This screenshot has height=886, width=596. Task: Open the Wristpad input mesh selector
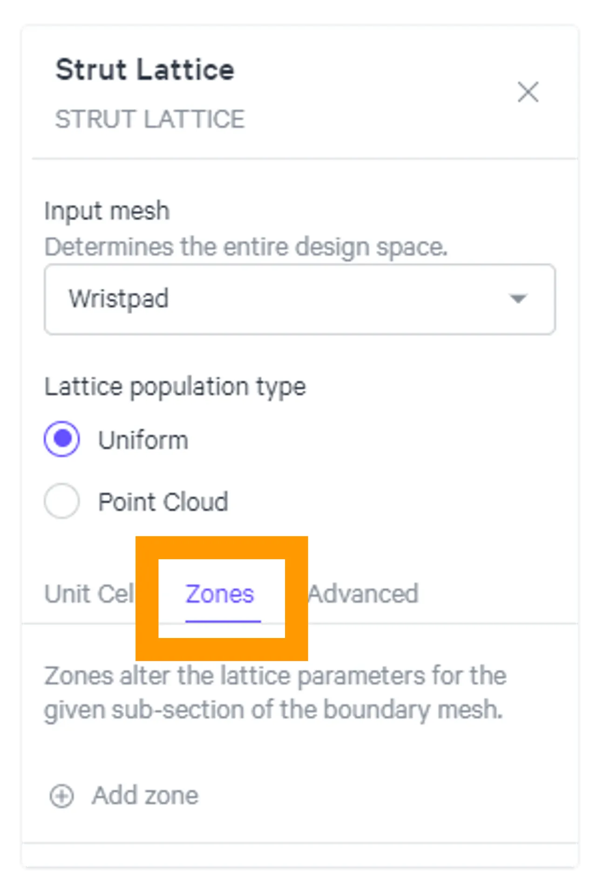pyautogui.click(x=298, y=300)
